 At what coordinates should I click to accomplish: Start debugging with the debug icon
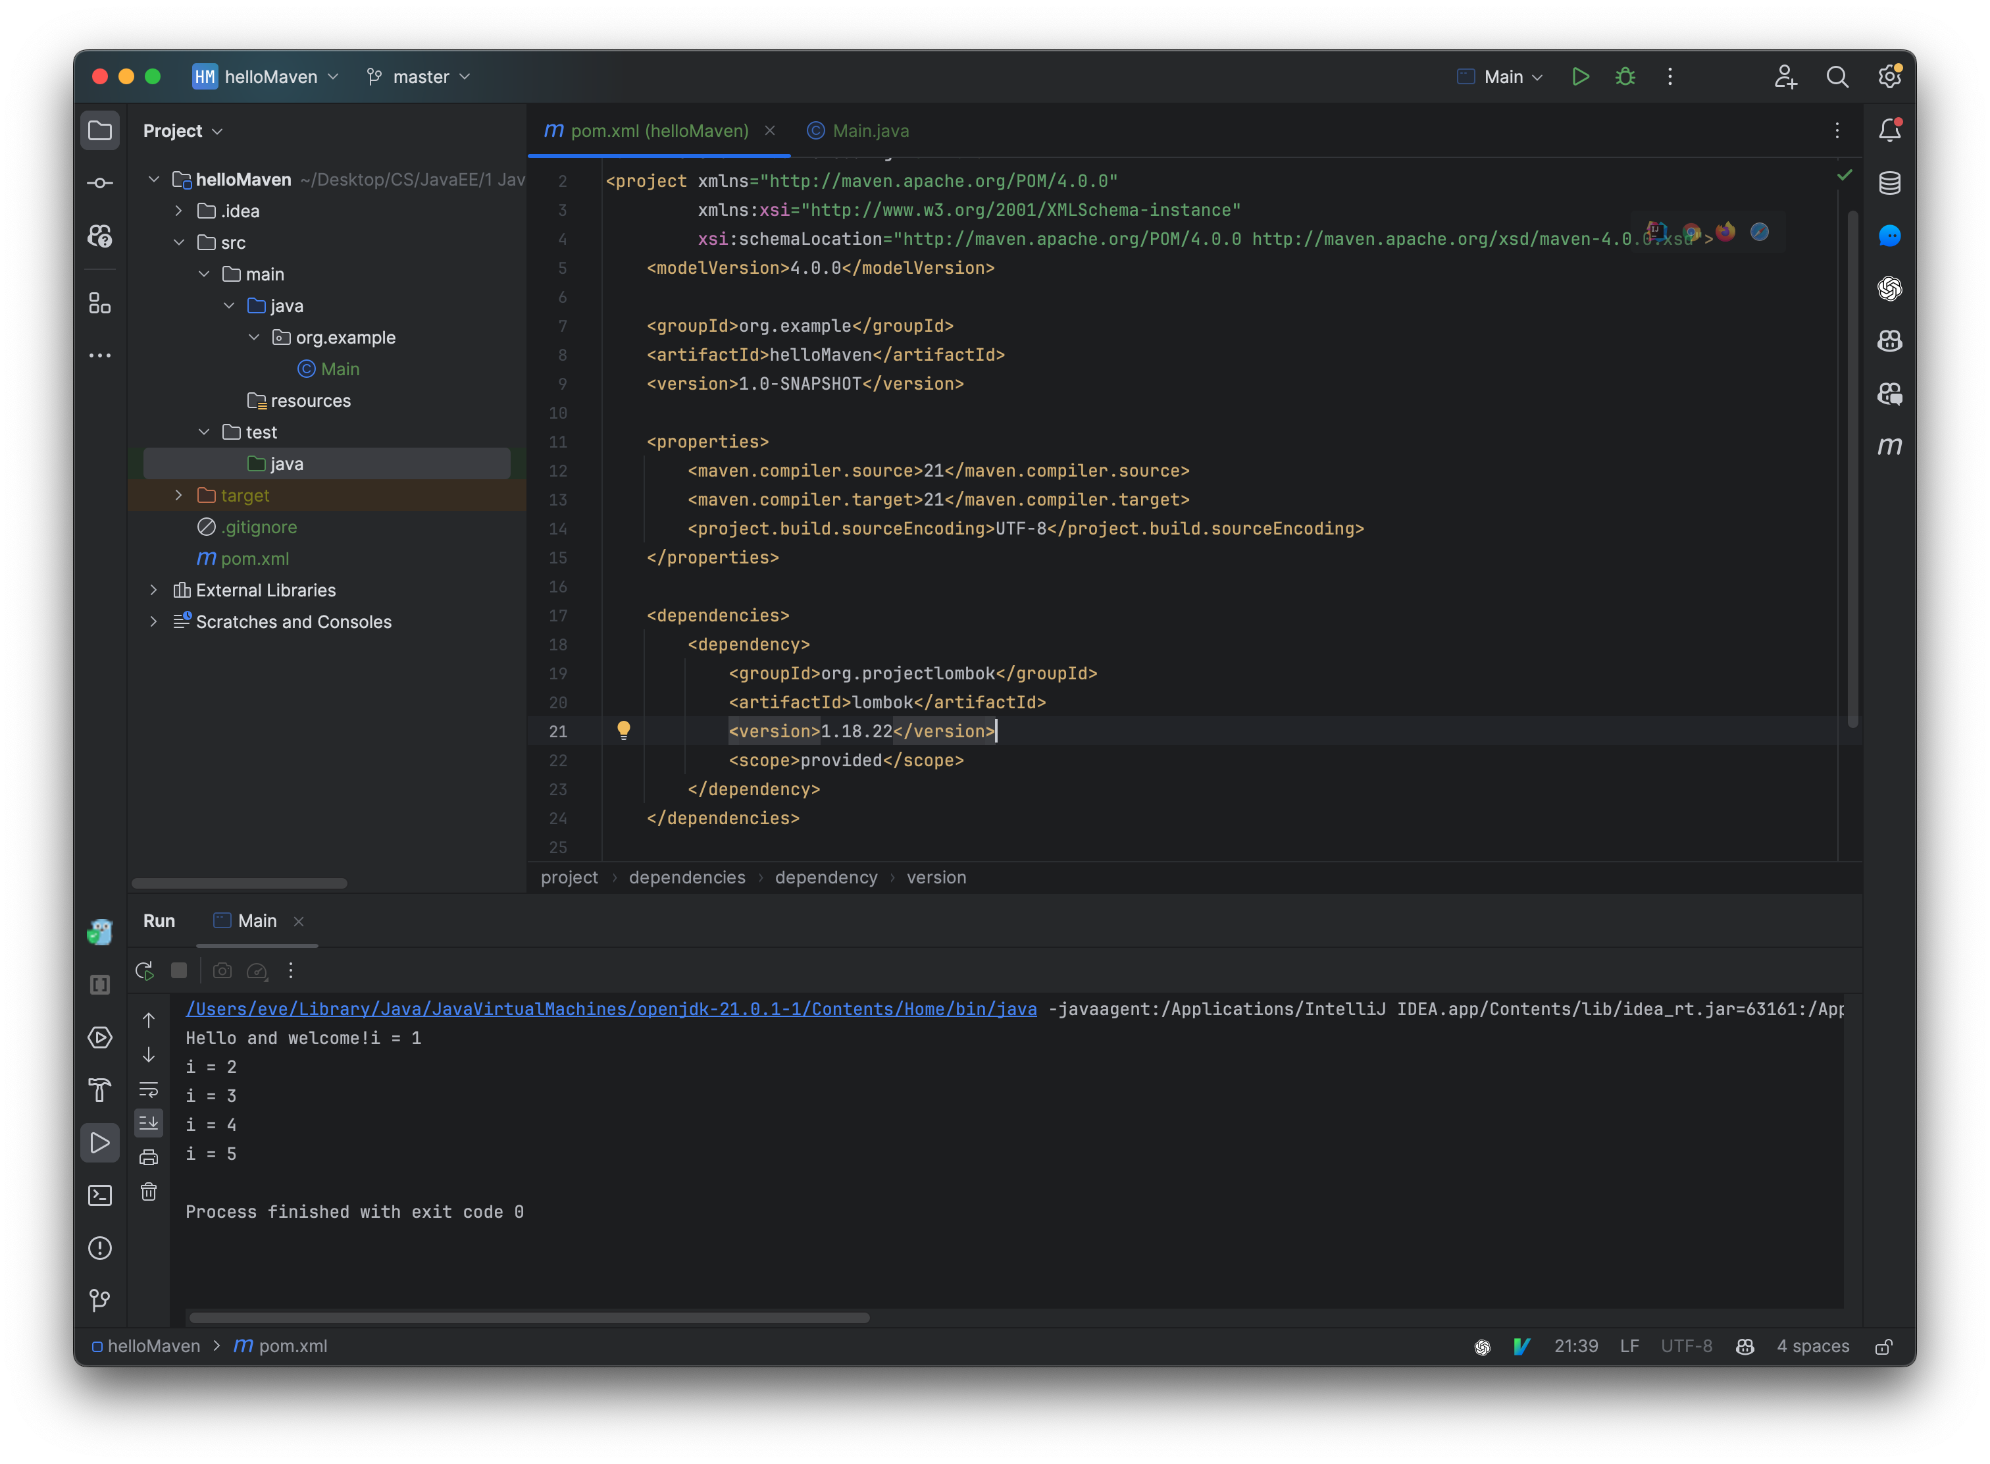[x=1625, y=77]
